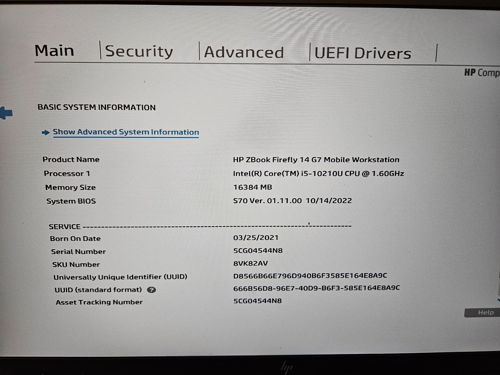Switch to the Security tab
The width and height of the screenshot is (500, 375).
pyautogui.click(x=139, y=52)
